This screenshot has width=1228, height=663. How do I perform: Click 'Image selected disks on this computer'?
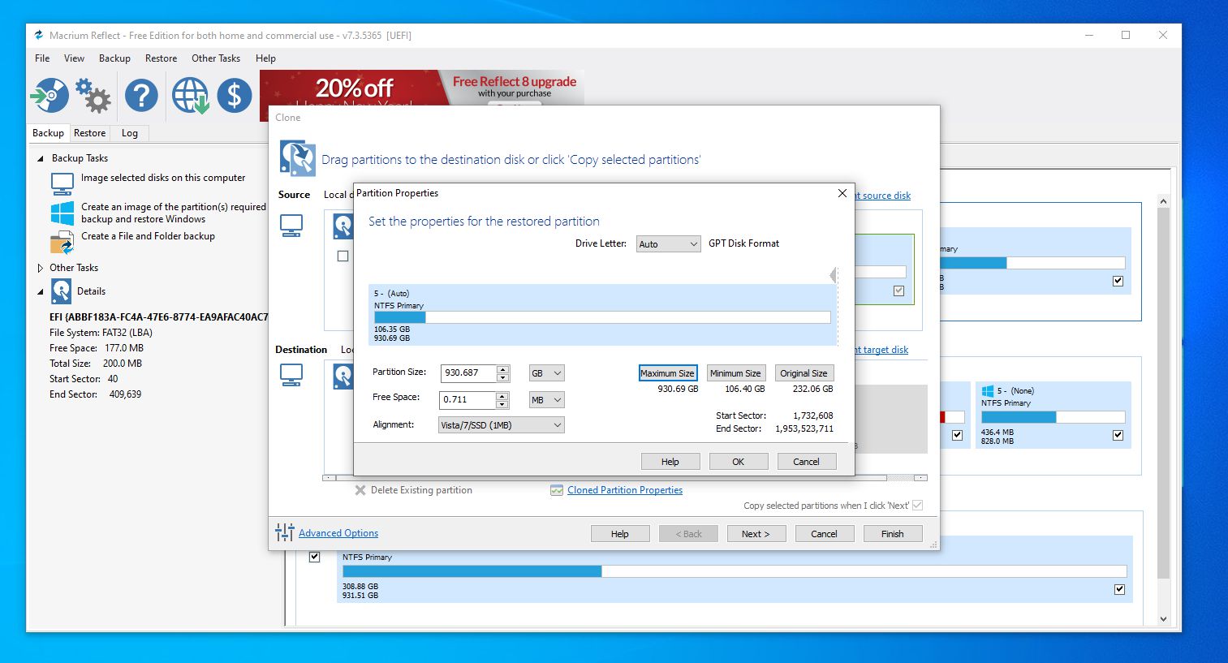pyautogui.click(x=162, y=178)
